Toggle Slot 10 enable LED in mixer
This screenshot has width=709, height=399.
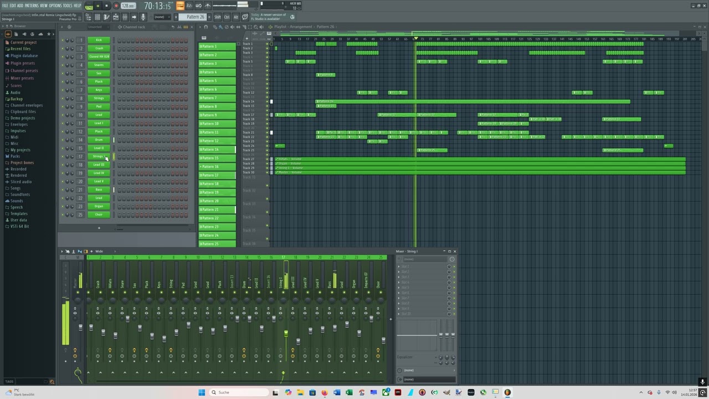[454, 314]
